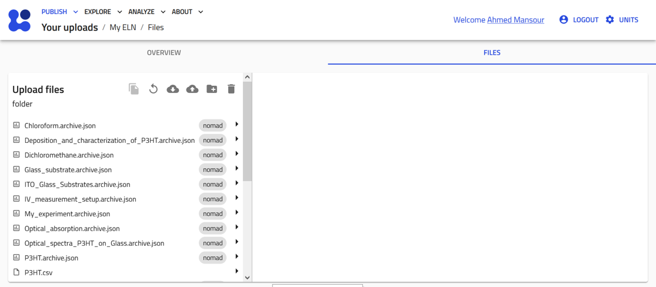Open the Explore dropdown menu
Image resolution: width=656 pixels, height=287 pixels.
point(103,12)
